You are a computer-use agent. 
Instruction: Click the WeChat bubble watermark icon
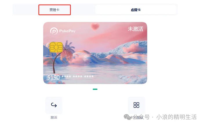127,117
